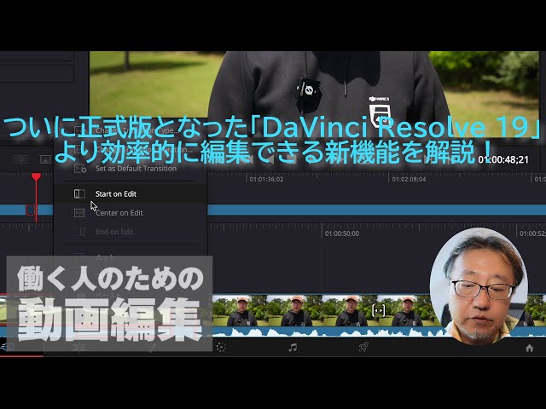Screen dimensions: 546x409
Task: Open the Deliver rocket page icon
Action: pyautogui.click(x=363, y=348)
